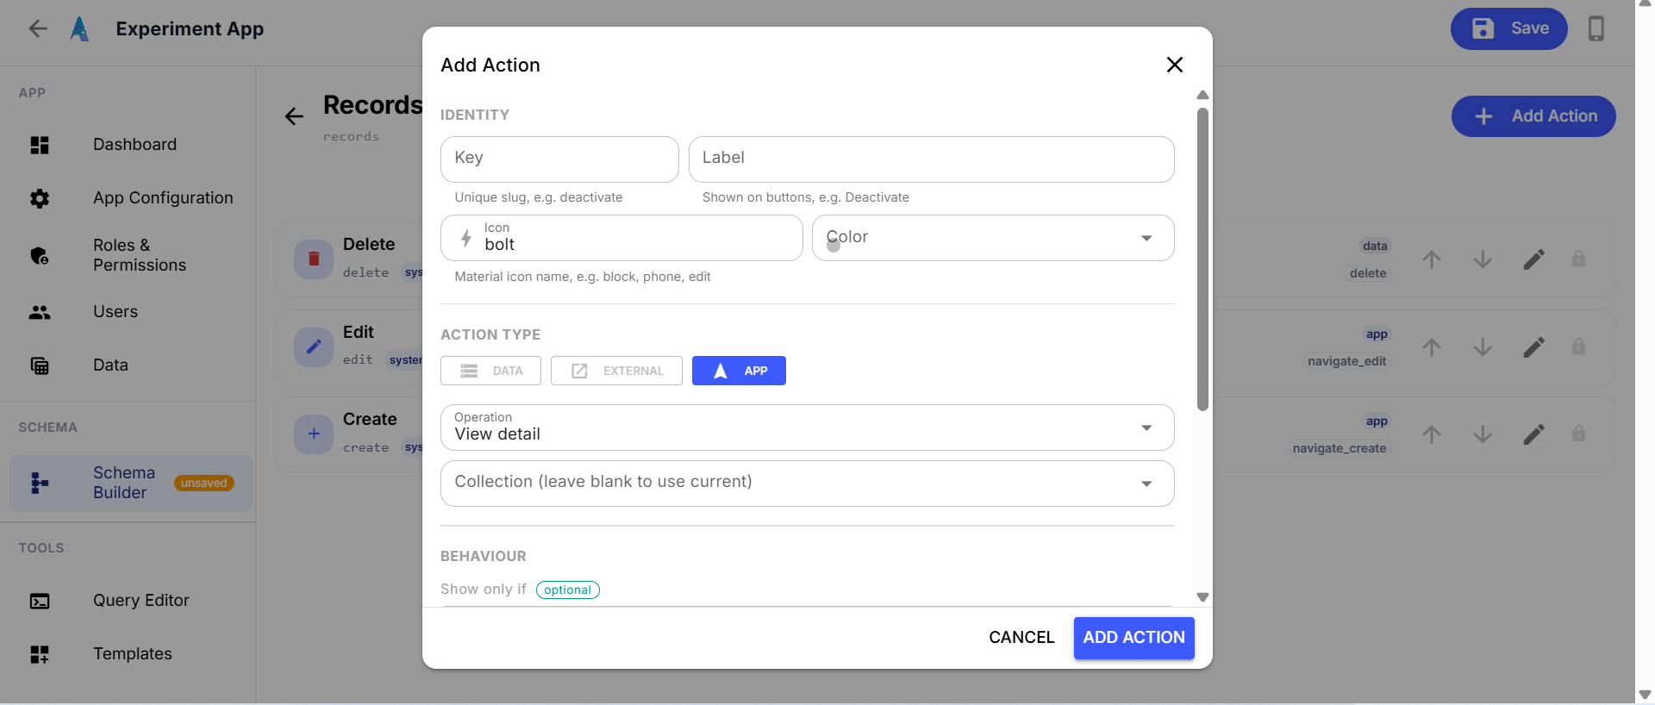Click the app logo icon

pyautogui.click(x=79, y=28)
